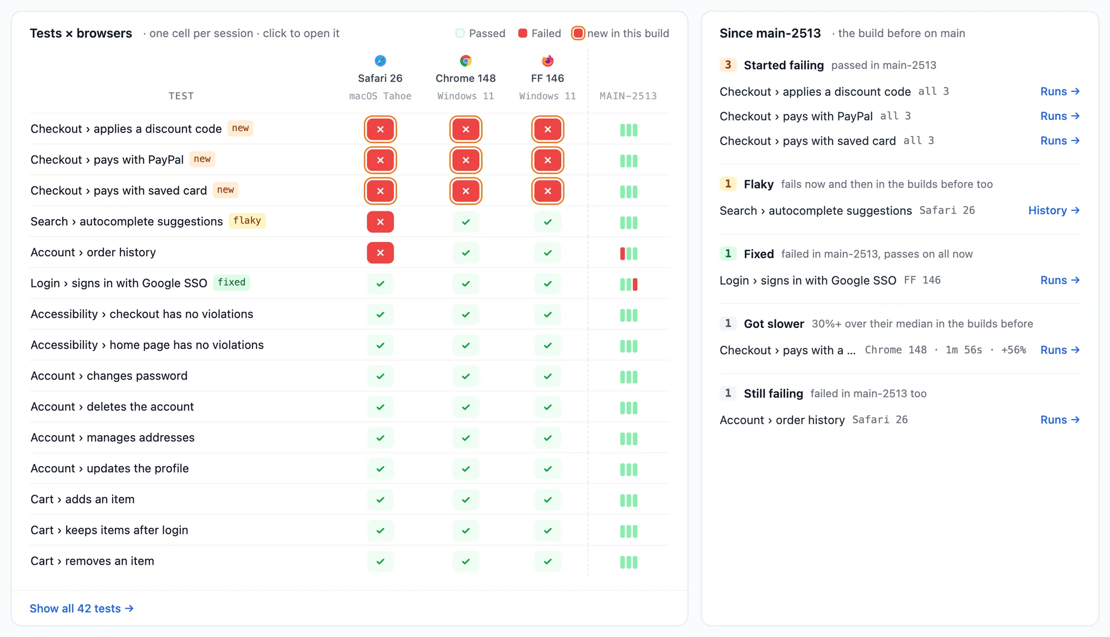Viewport: 1110px width, 637px height.
Task: Open History for autocomplete suggestions flaky test
Action: [x=1054, y=210]
